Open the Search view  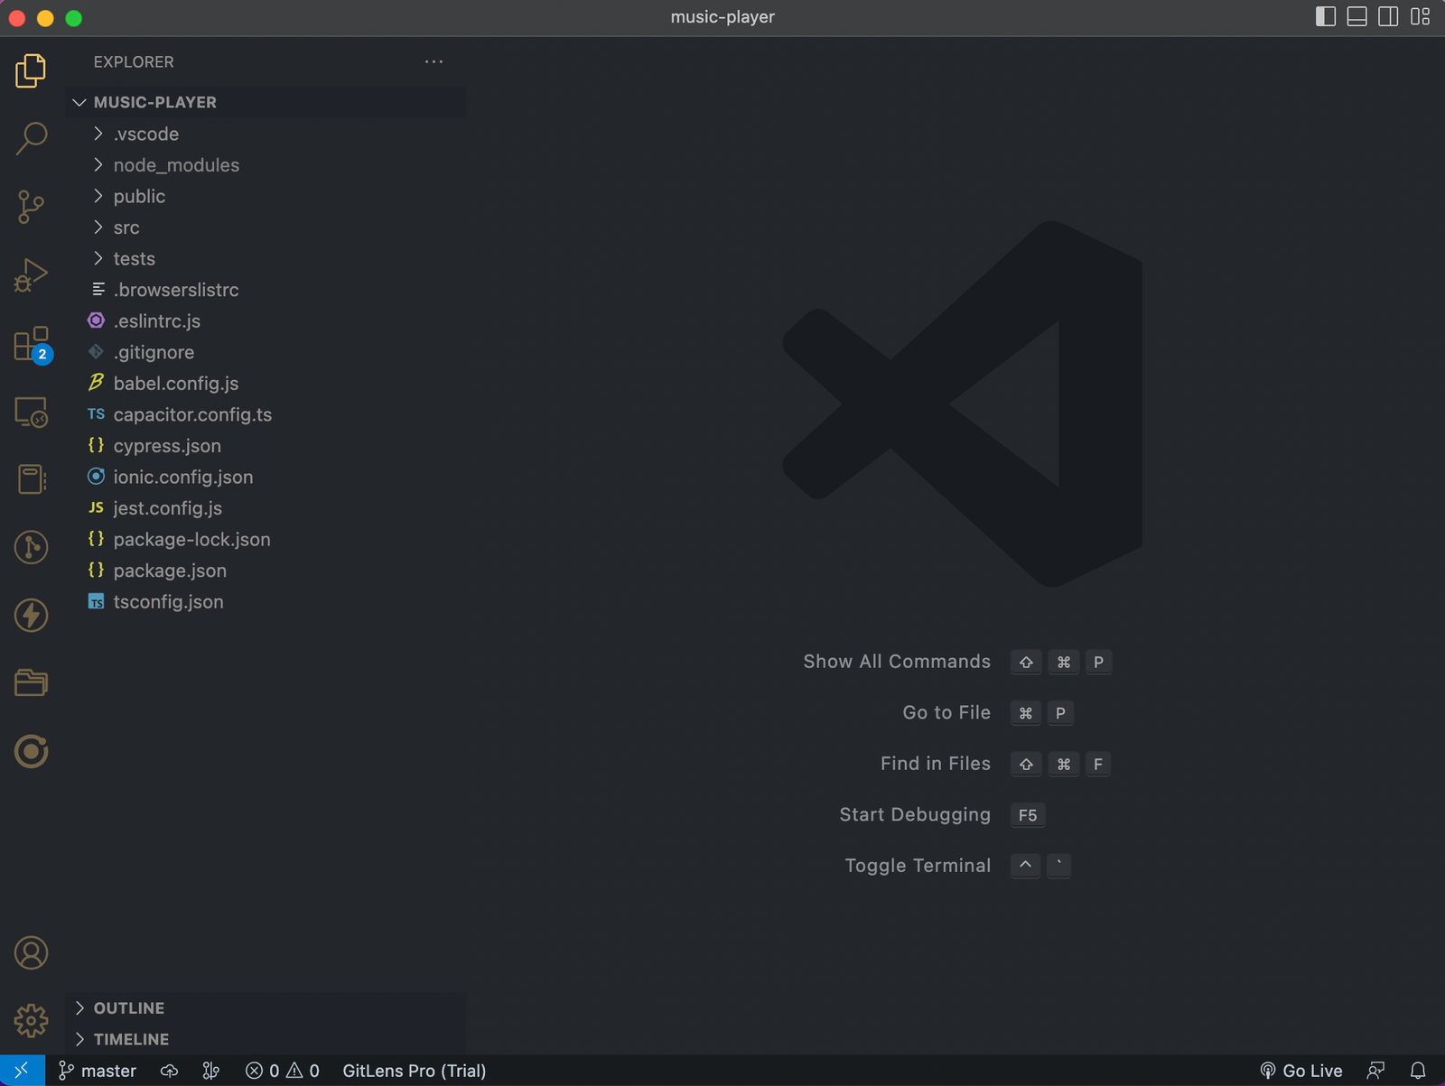(x=31, y=138)
